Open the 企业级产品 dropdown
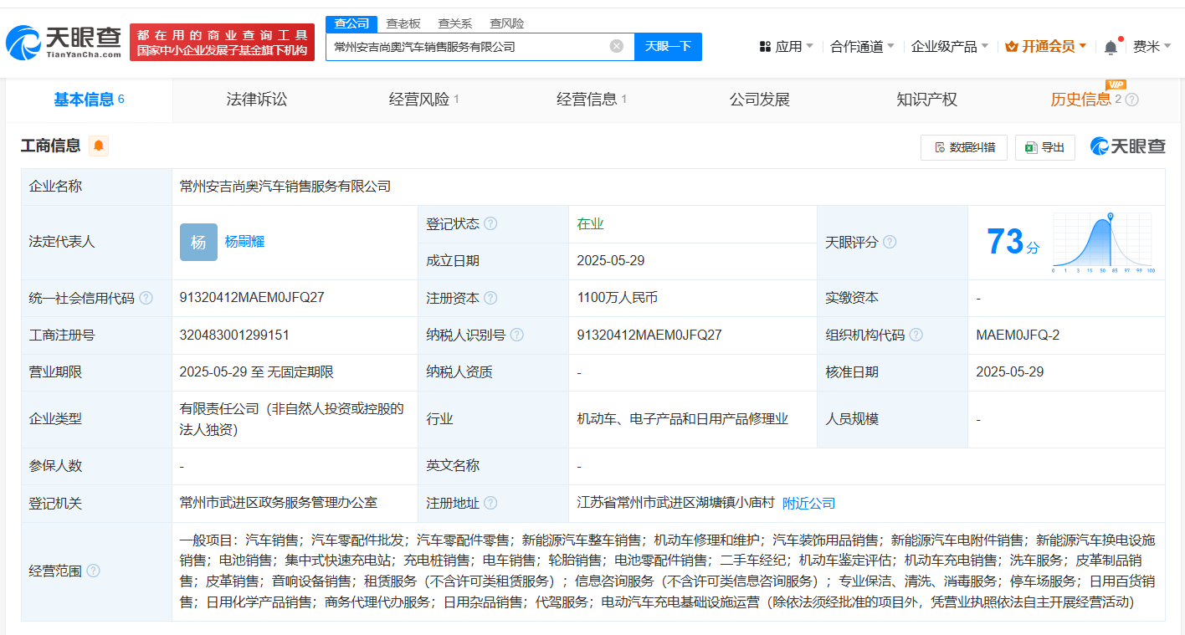This screenshot has width=1185, height=635. [950, 46]
